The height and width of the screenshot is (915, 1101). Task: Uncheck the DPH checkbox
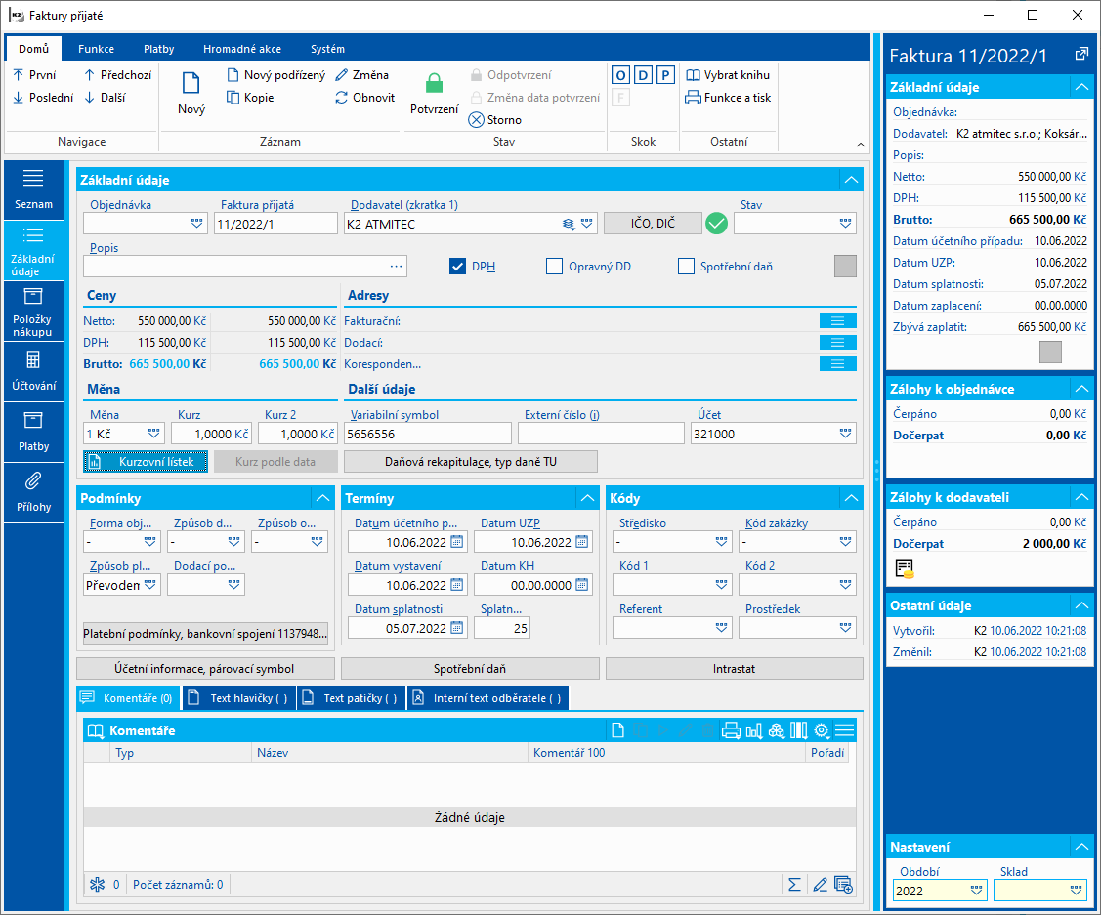pyautogui.click(x=457, y=266)
